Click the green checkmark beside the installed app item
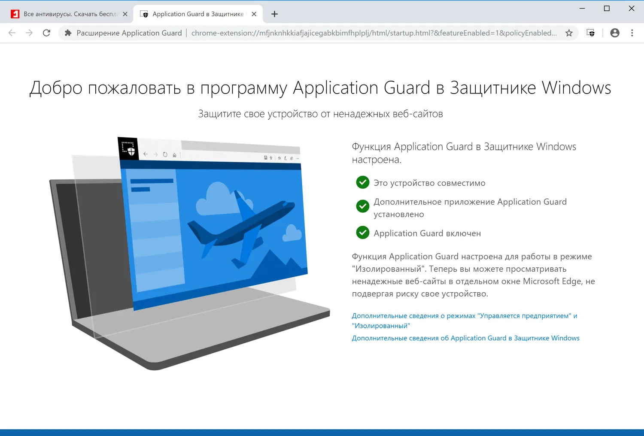This screenshot has width=644, height=436. [362, 206]
